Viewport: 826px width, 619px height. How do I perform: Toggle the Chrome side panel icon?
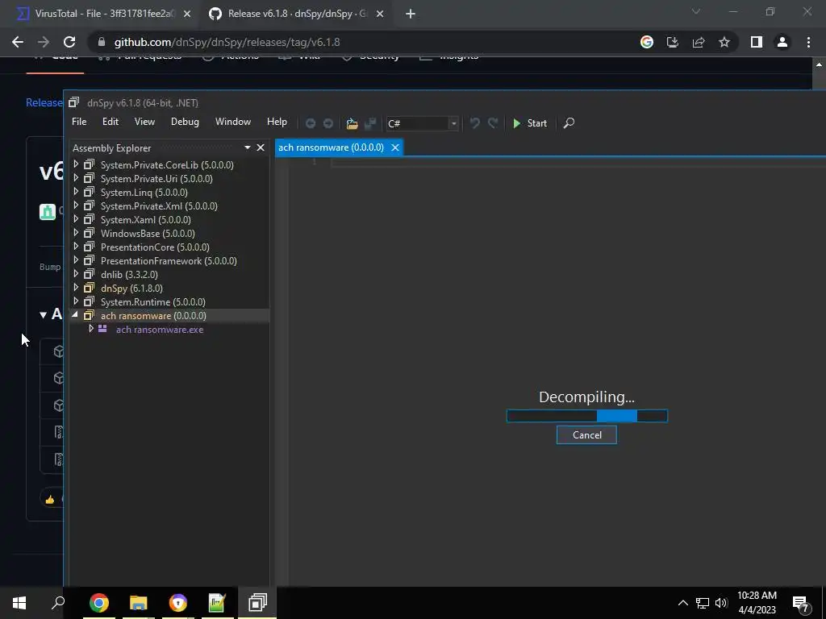click(x=757, y=42)
